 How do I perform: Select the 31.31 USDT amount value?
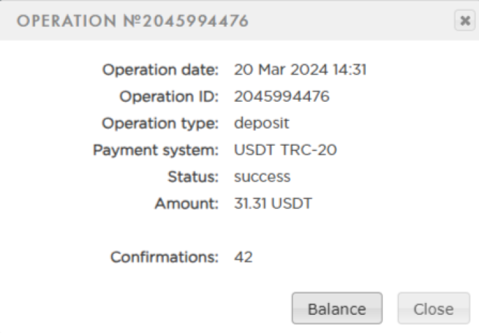273,204
